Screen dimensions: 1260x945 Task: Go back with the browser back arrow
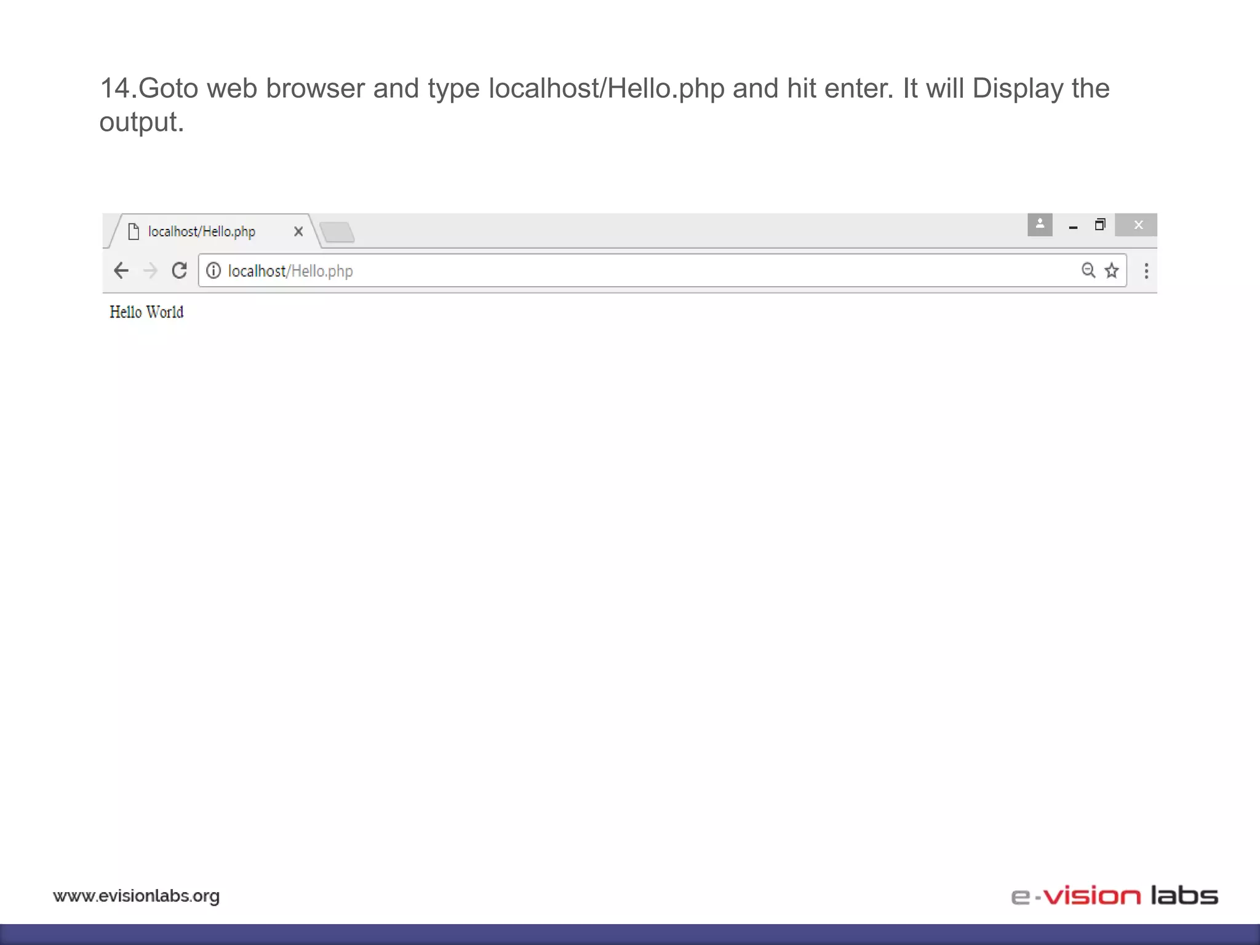[121, 270]
